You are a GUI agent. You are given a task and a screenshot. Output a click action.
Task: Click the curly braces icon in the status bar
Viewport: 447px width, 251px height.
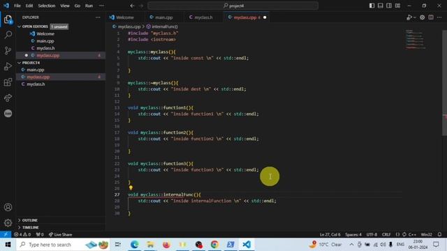click(397, 234)
